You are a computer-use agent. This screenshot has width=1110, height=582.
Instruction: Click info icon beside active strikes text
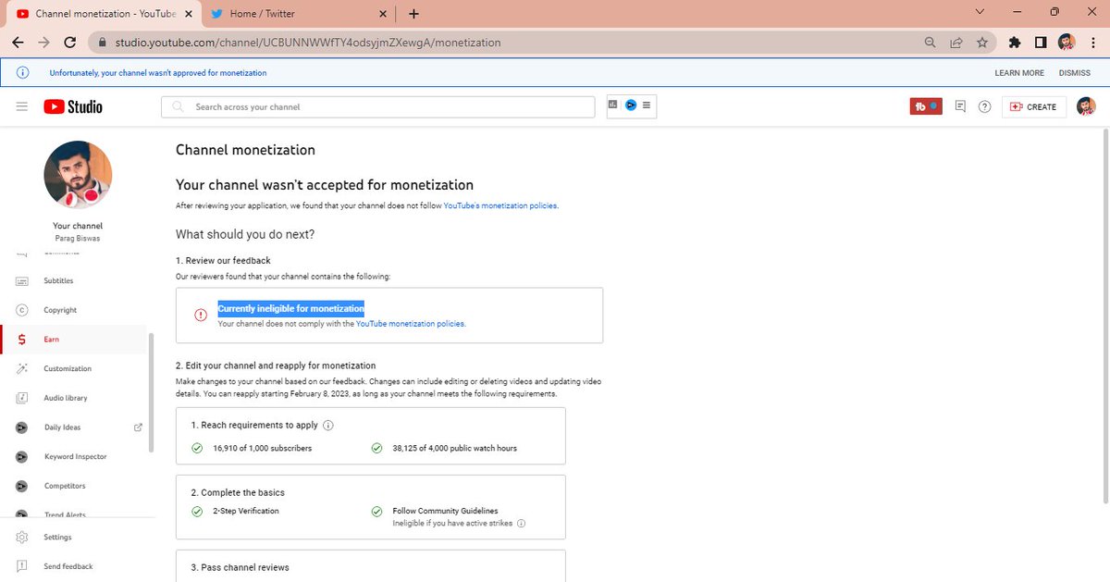(521, 524)
